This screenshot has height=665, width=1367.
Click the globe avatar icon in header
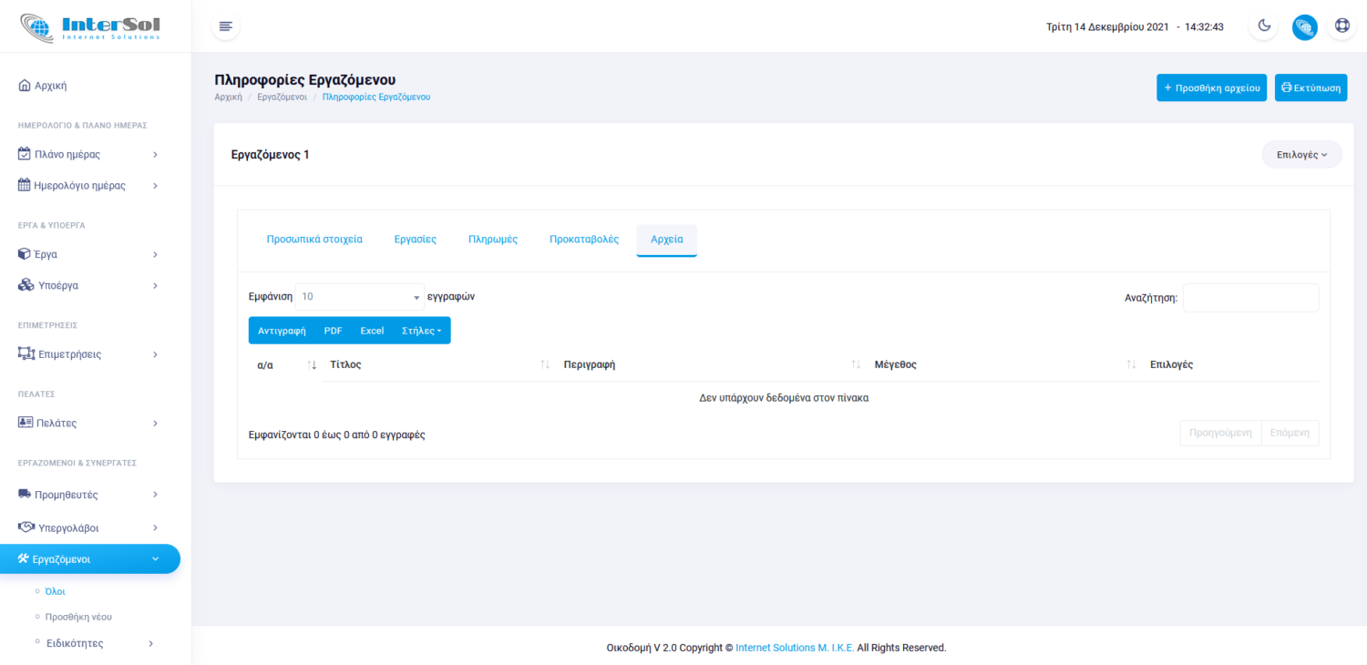click(x=1304, y=27)
